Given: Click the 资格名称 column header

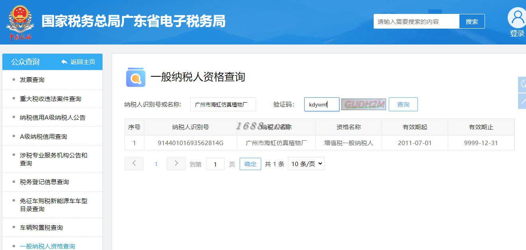Looking at the screenshot, I should (x=349, y=127).
